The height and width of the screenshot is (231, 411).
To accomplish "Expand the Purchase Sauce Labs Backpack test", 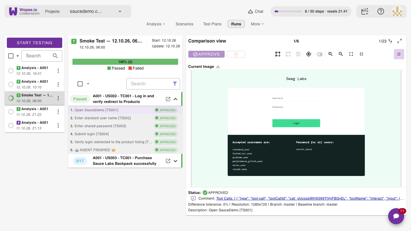I will click(176, 161).
